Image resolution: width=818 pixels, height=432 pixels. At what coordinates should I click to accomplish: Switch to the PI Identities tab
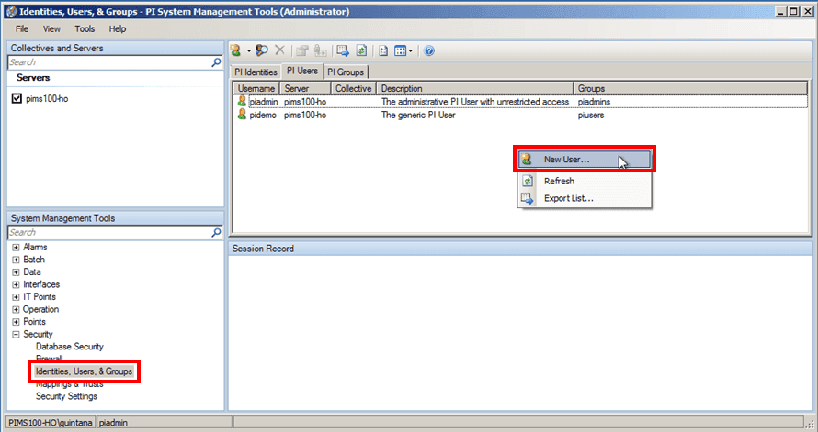point(256,72)
